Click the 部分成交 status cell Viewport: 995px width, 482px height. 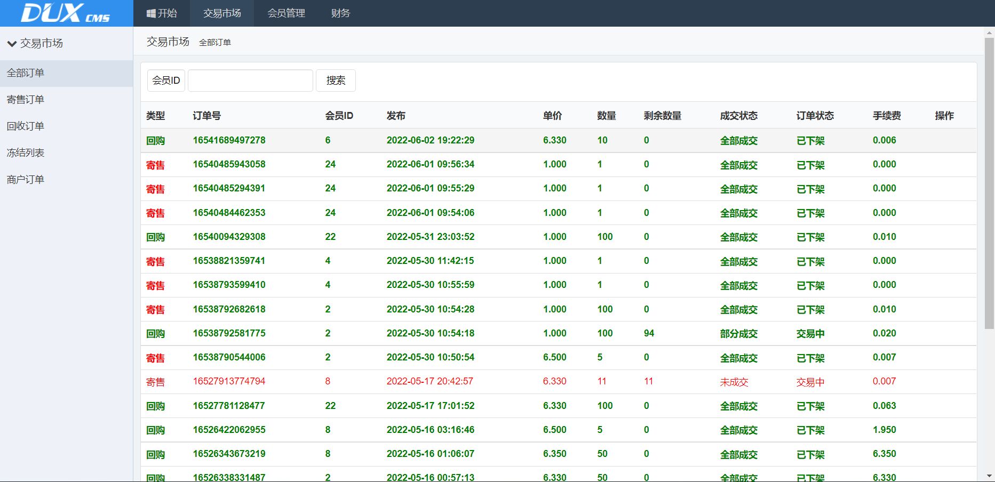point(739,334)
